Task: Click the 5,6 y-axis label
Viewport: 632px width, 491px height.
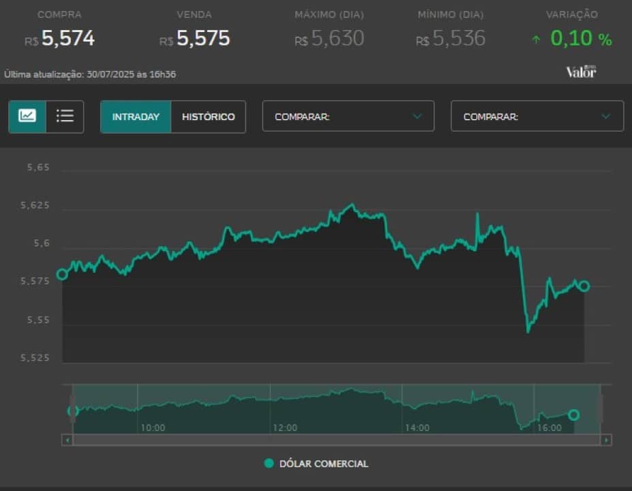Action: [x=42, y=243]
